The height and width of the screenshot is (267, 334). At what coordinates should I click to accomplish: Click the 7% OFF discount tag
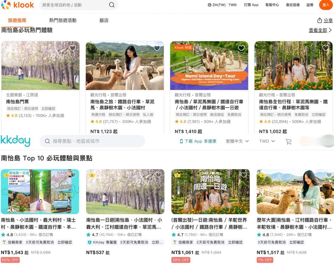coord(265,260)
